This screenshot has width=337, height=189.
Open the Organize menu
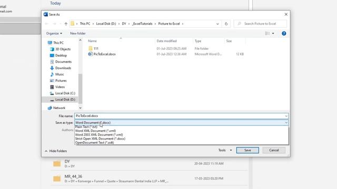click(x=54, y=34)
